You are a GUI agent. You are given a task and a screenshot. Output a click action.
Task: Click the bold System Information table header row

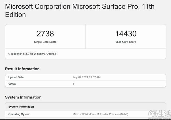(x=21, y=107)
